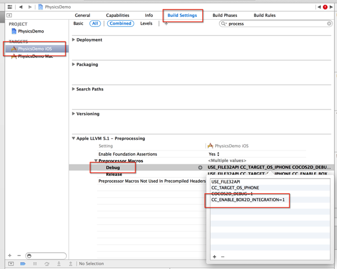This screenshot has width=337, height=269.
Task: Click the PhysicsDemo project file icon in breadcrumb
Action: point(40,7)
